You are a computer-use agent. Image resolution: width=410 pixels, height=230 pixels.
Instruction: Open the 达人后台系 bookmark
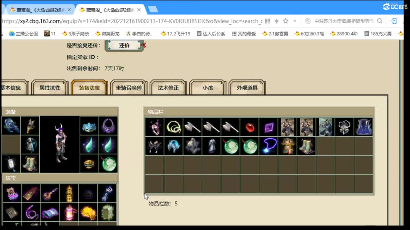pyautogui.click(x=211, y=34)
